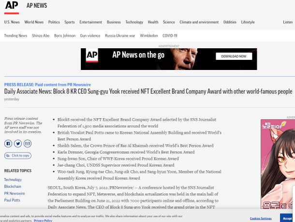This screenshot has width=295, height=222.
Task: Open the World News section
Action: tap(34, 22)
